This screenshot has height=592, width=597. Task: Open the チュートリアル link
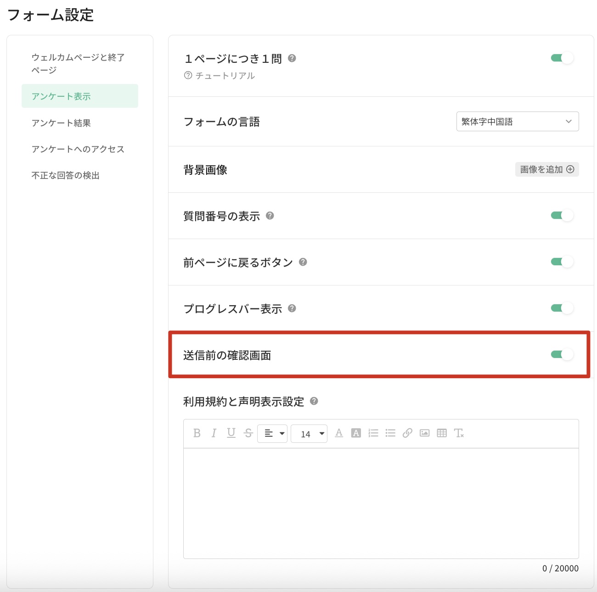[220, 76]
